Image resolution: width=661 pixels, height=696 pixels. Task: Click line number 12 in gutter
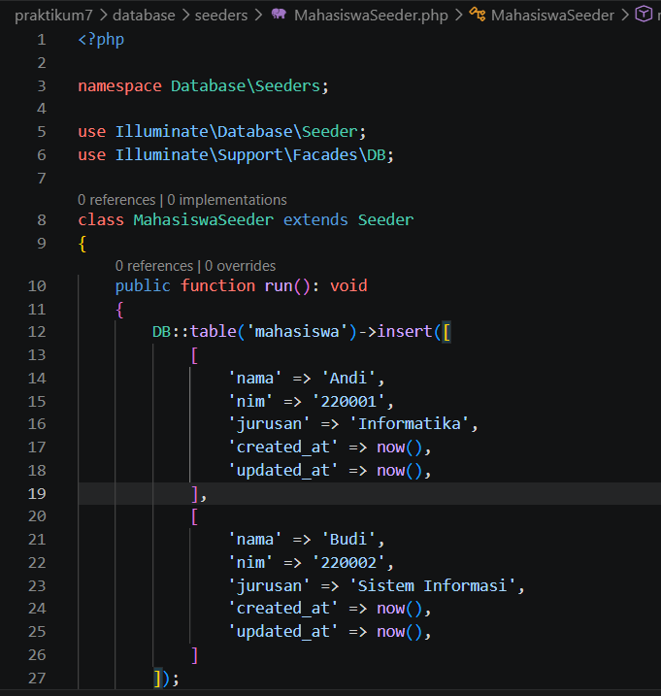(x=37, y=332)
